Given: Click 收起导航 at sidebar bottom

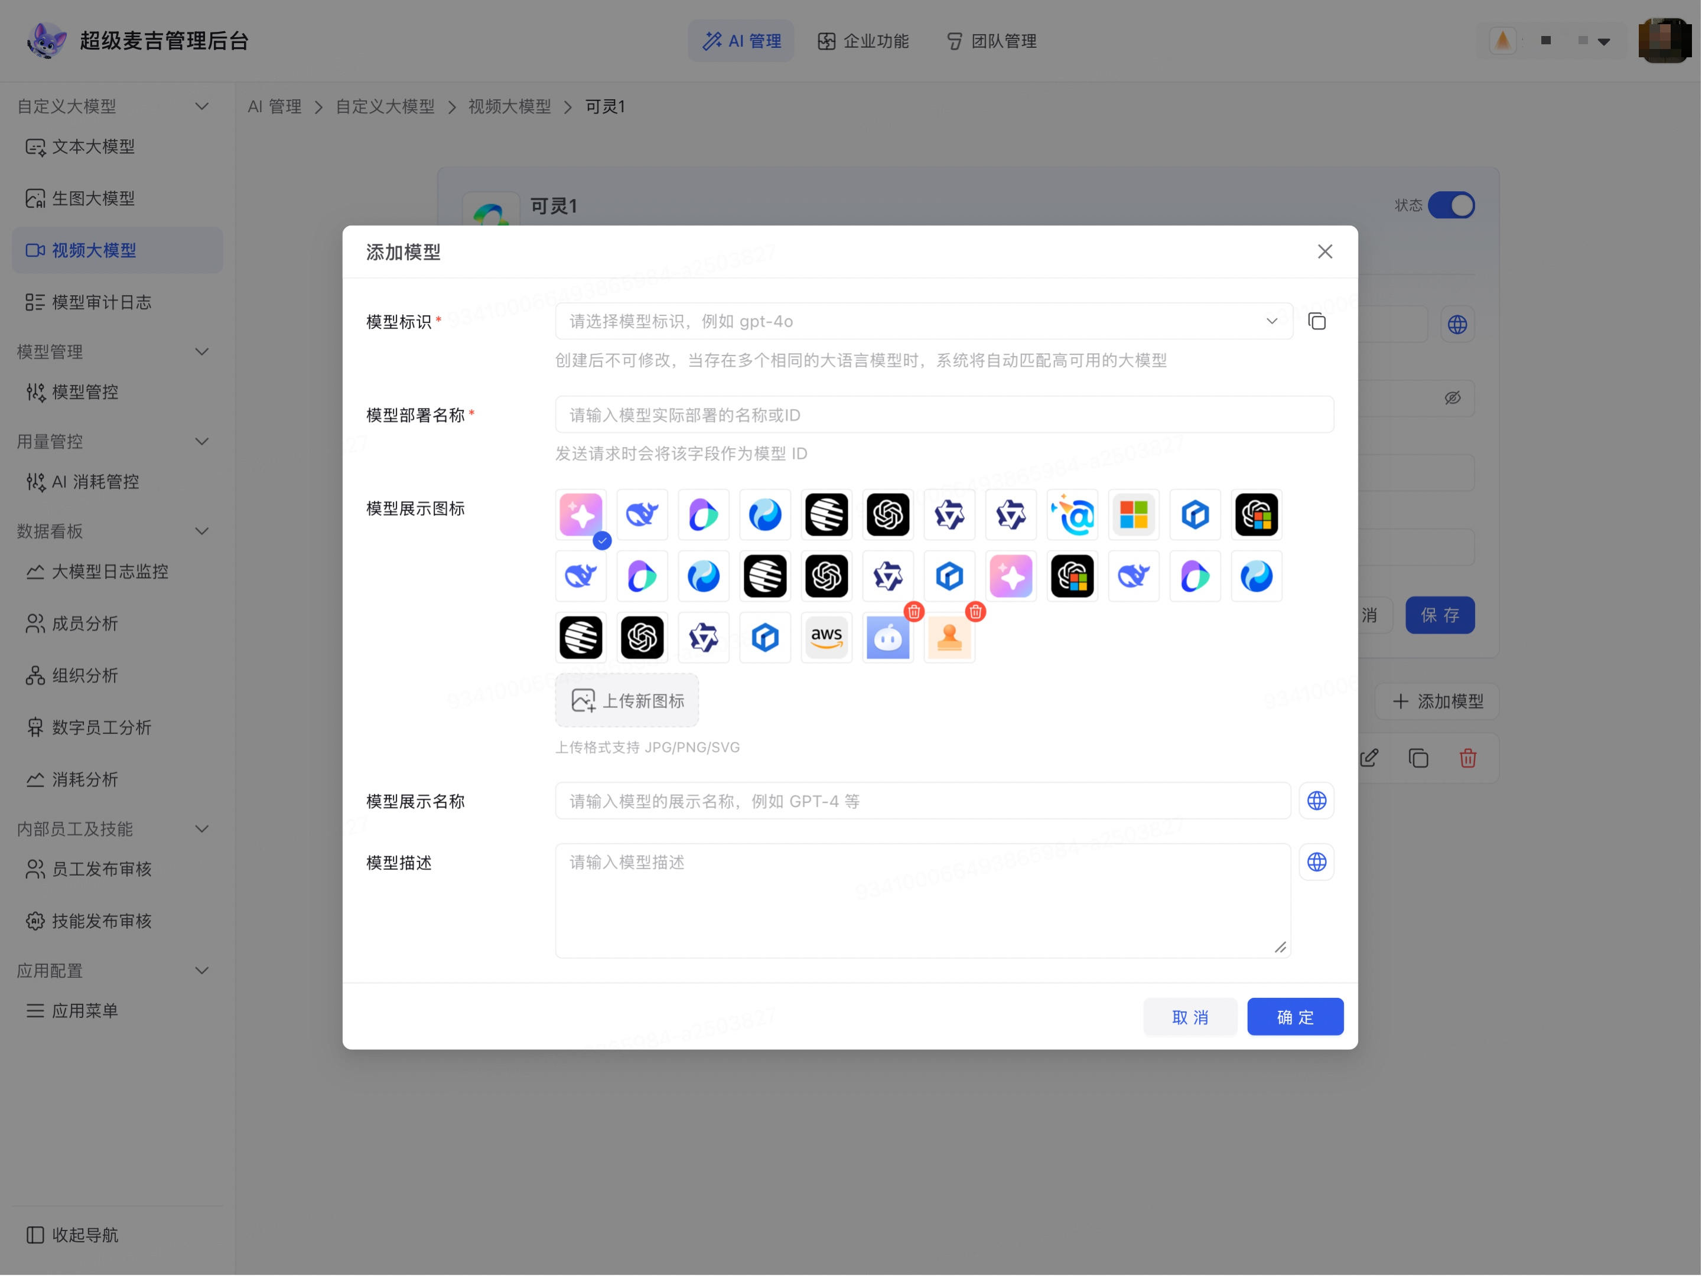Looking at the screenshot, I should pyautogui.click(x=73, y=1235).
